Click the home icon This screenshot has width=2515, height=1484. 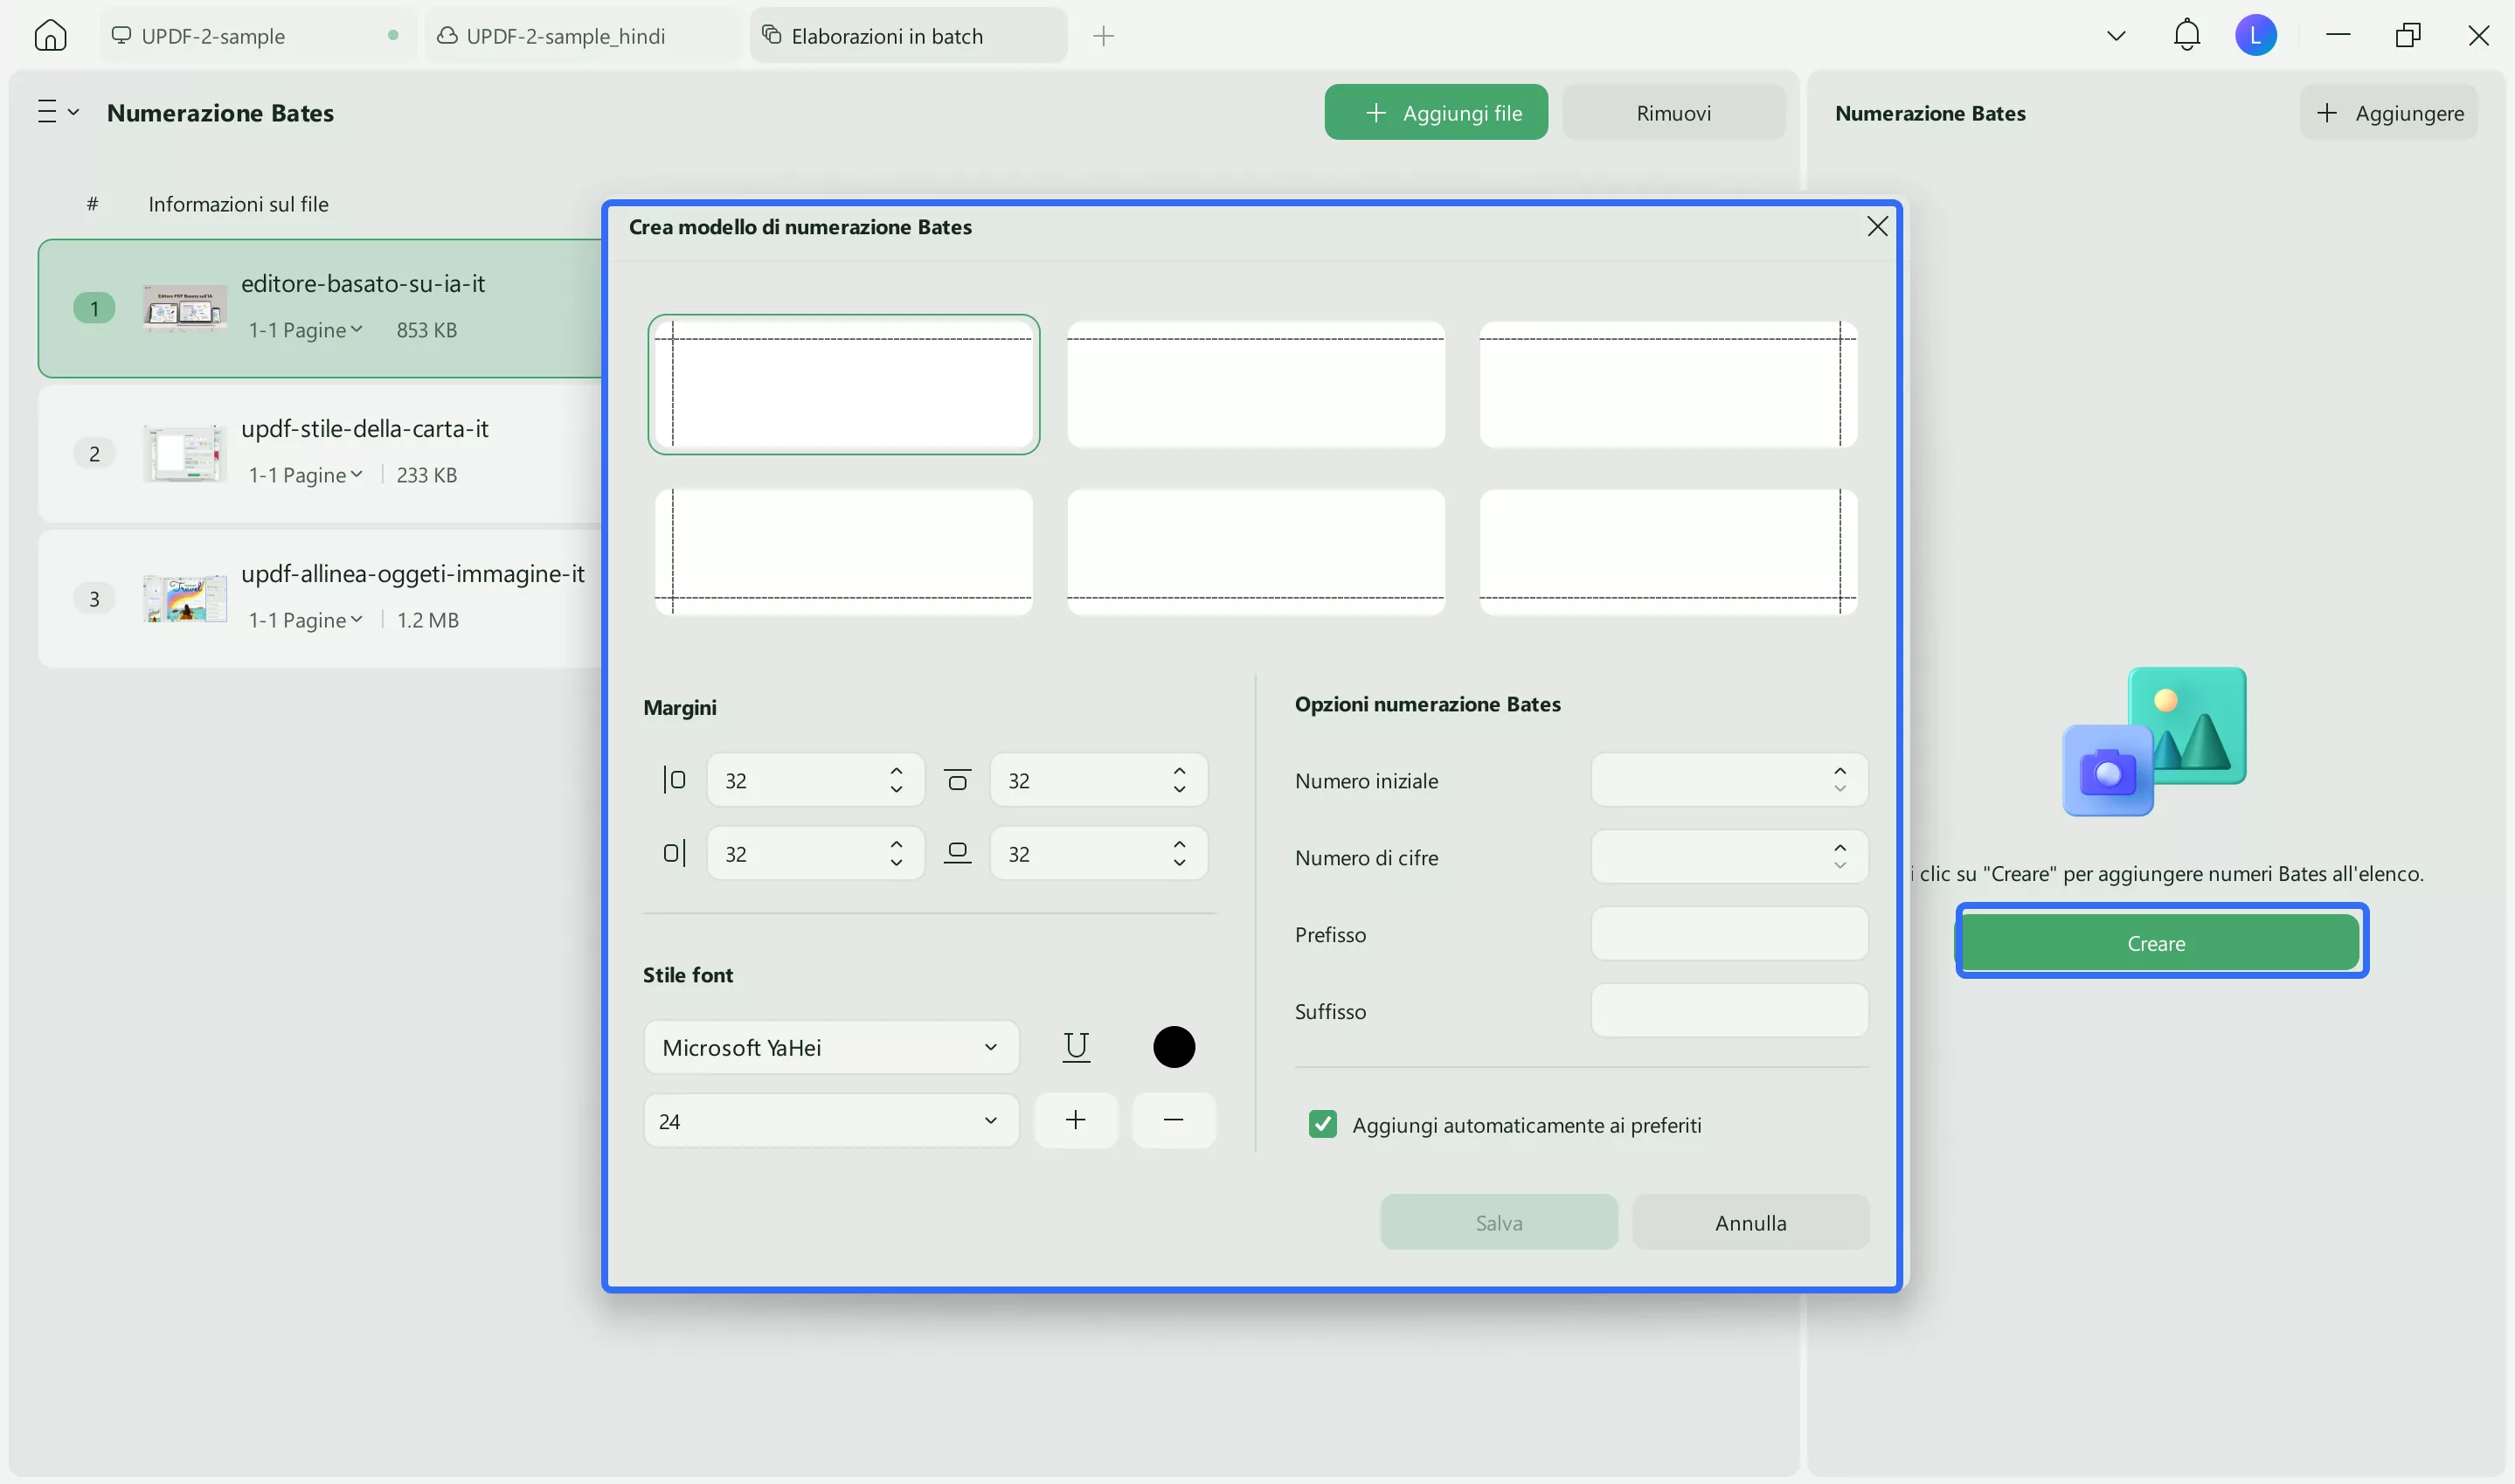pos(50,36)
